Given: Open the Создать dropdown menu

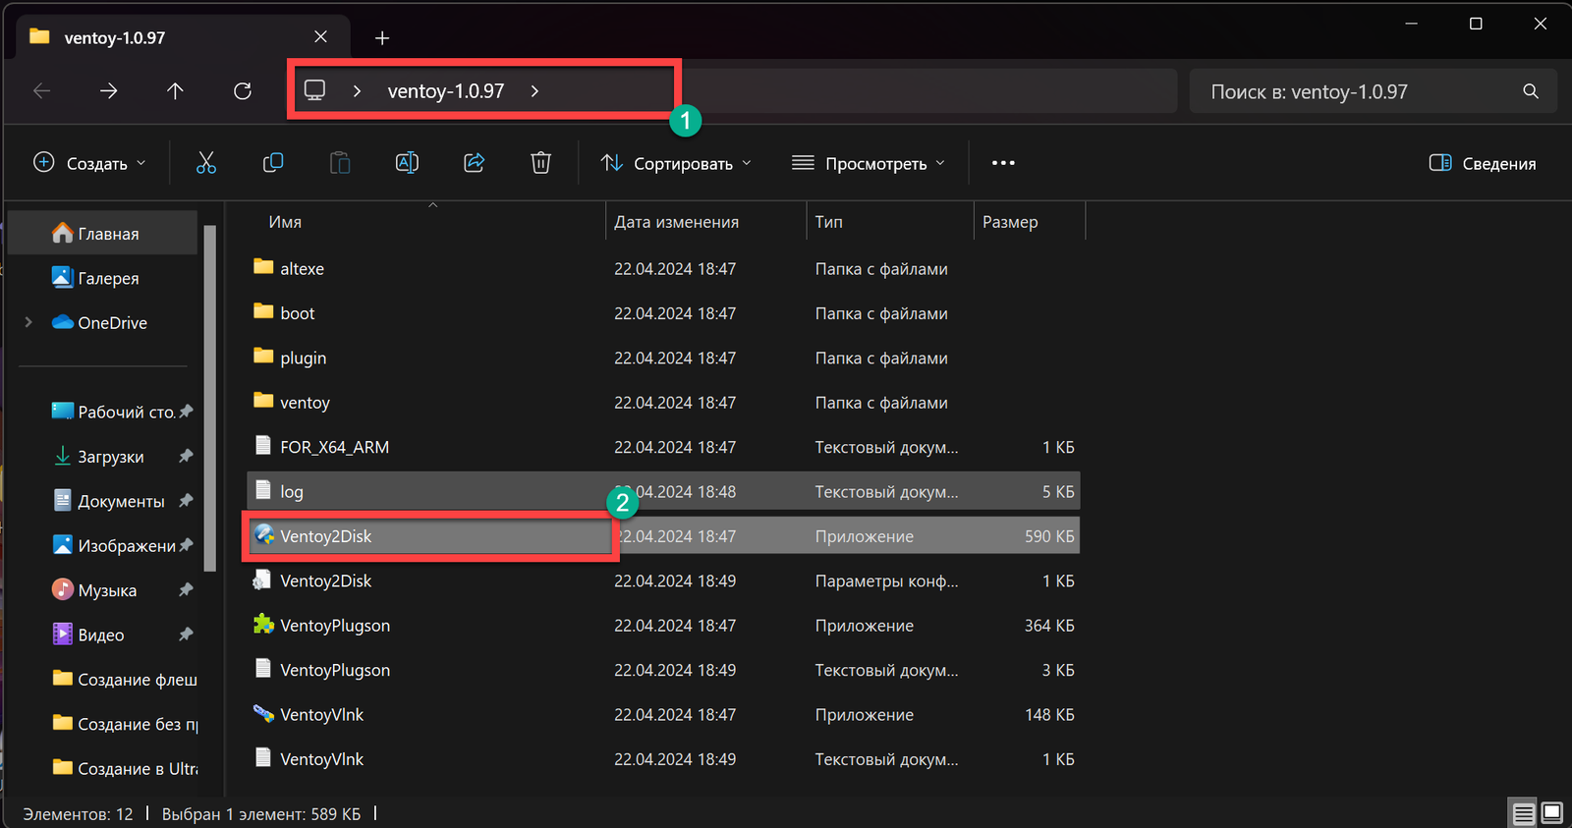Looking at the screenshot, I should (x=89, y=163).
